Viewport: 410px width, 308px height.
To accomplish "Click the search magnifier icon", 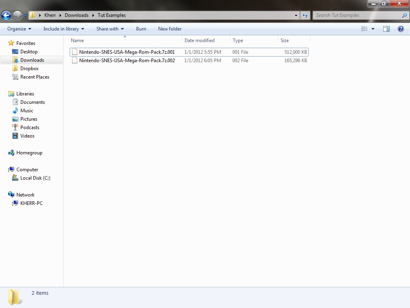I will 404,15.
